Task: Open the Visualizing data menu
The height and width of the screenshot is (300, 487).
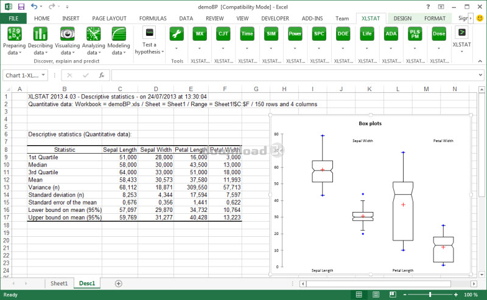Action: pyautogui.click(x=67, y=41)
